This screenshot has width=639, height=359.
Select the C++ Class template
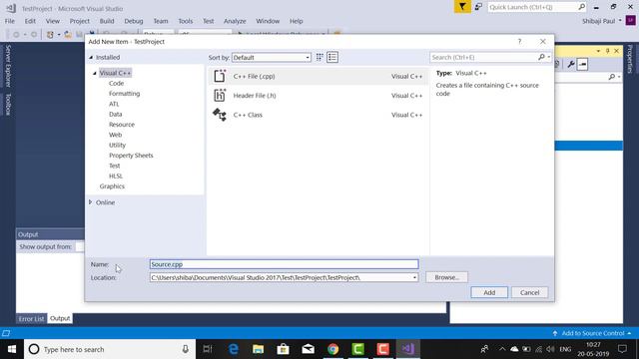coord(318,115)
